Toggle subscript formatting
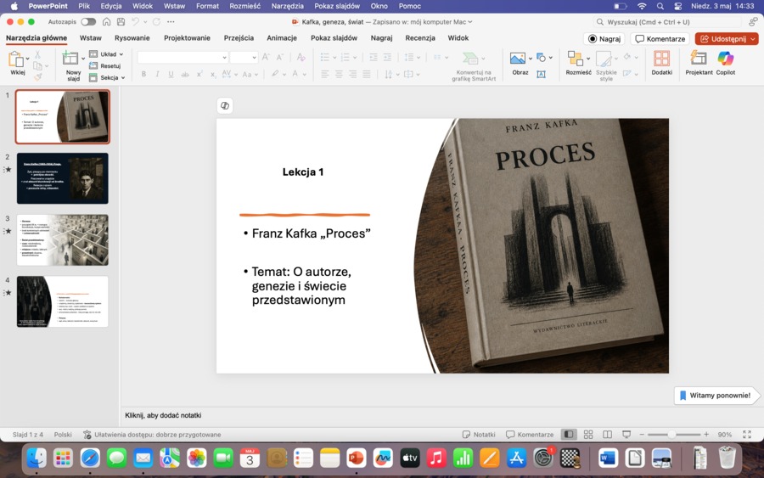Viewport: 764px width, 478px height. click(213, 74)
